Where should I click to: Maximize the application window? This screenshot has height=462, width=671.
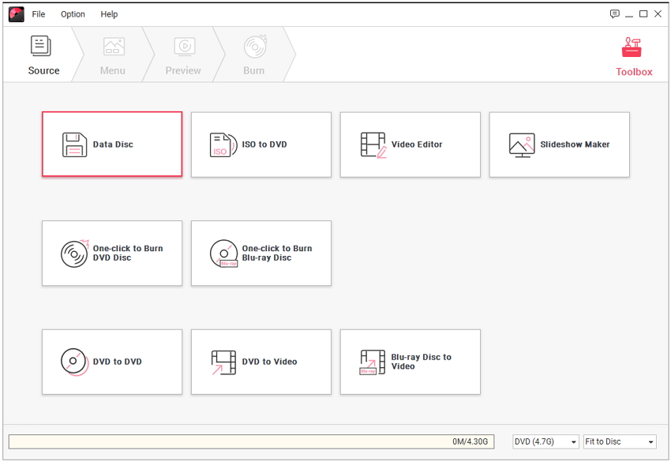pyautogui.click(x=643, y=14)
